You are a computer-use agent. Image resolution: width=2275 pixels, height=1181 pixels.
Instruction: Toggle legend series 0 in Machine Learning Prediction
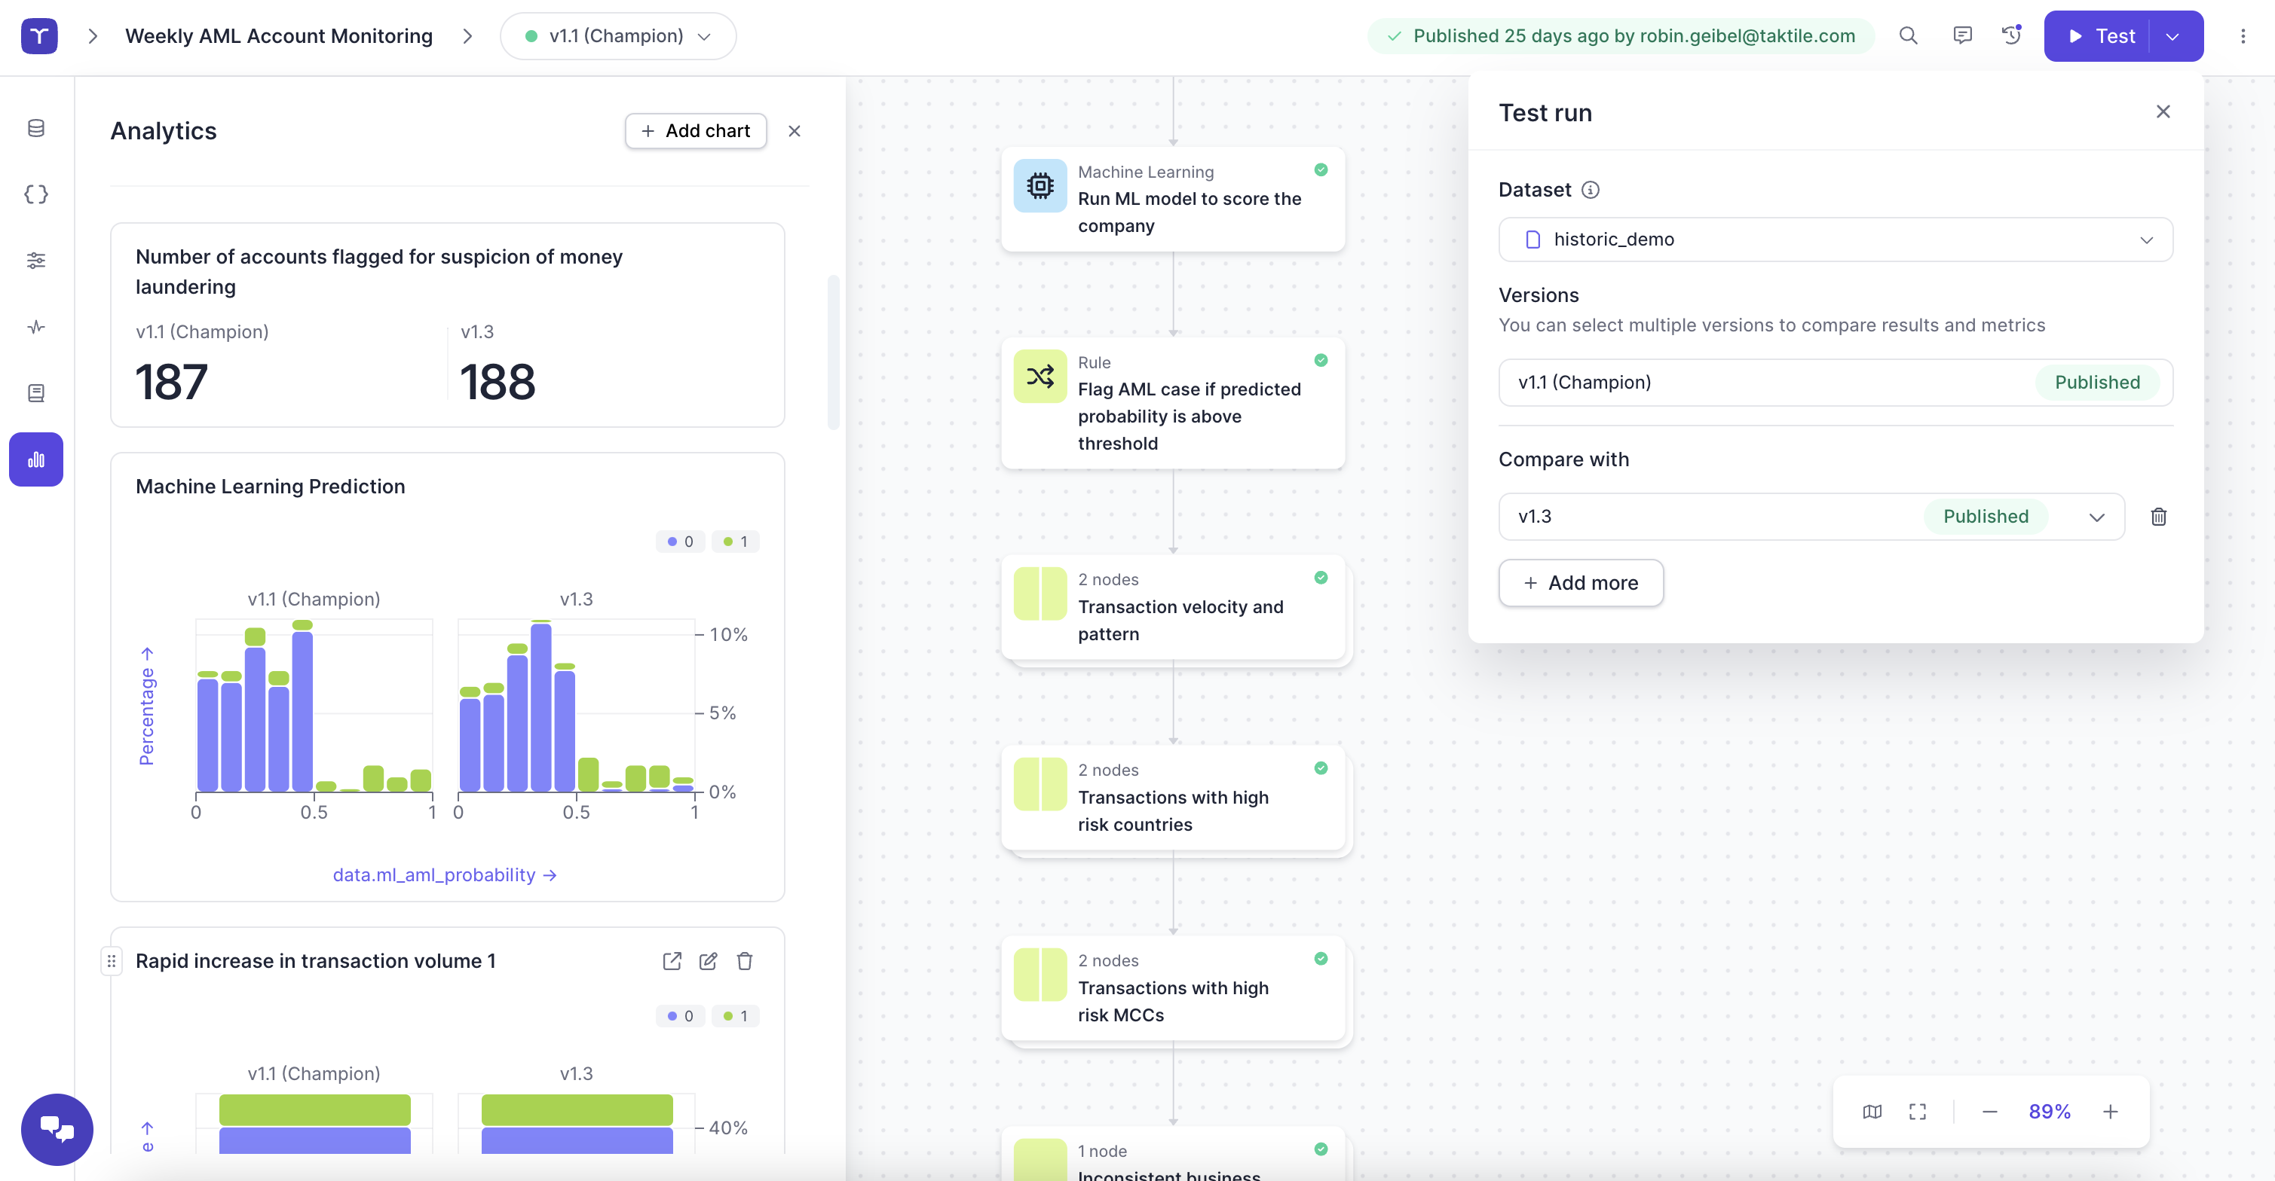679,541
